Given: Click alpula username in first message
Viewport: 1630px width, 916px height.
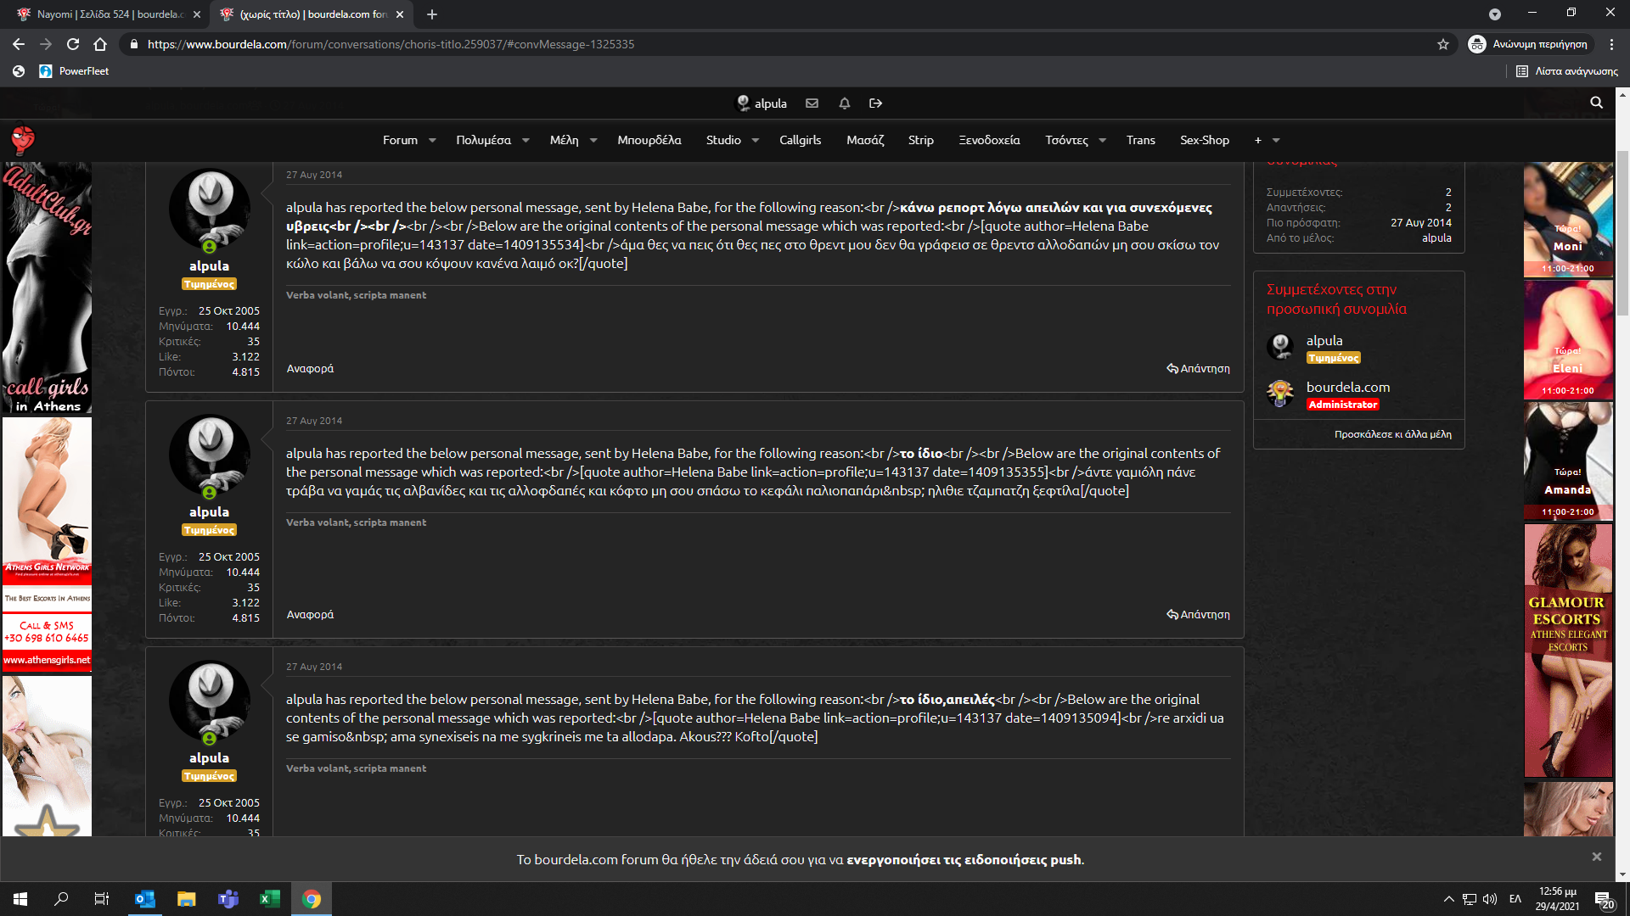Looking at the screenshot, I should (209, 265).
